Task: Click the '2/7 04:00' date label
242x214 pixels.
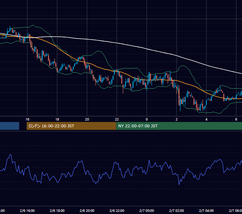Action: tap(206, 210)
